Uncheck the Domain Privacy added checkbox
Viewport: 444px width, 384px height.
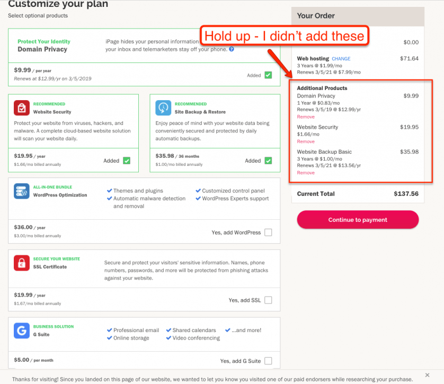click(268, 75)
